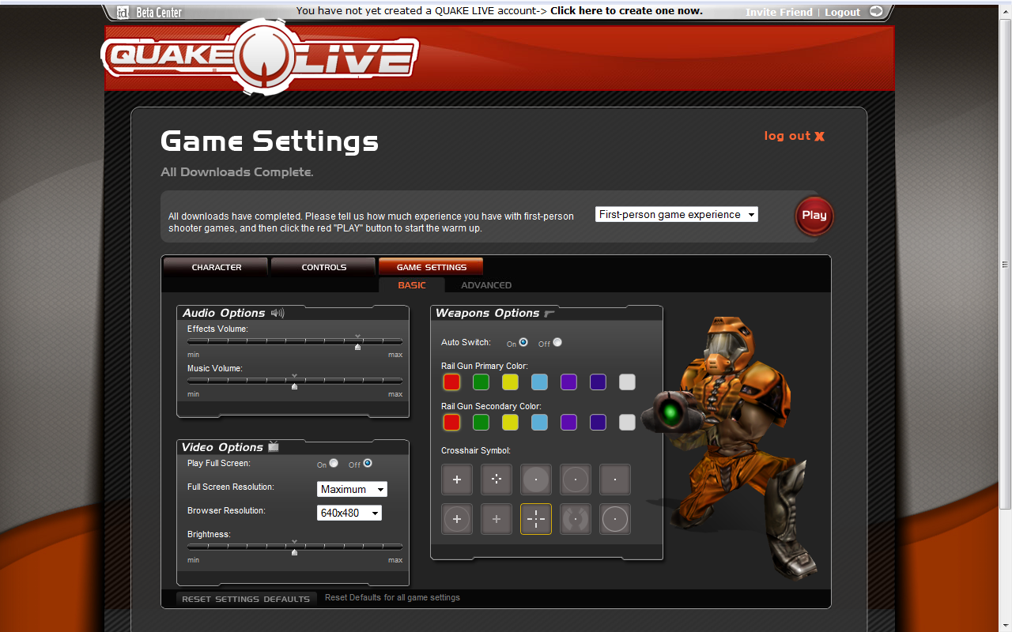The height and width of the screenshot is (632, 1012).
Task: Switch to the Character tab
Action: (217, 267)
